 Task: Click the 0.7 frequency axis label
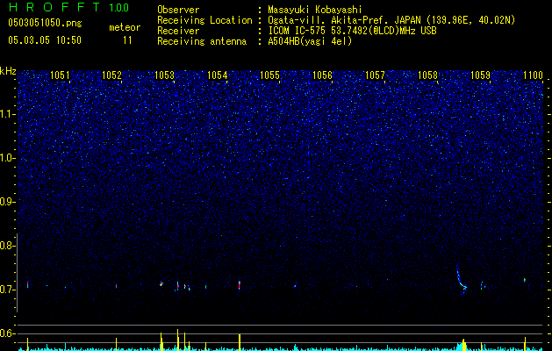tap(7, 290)
